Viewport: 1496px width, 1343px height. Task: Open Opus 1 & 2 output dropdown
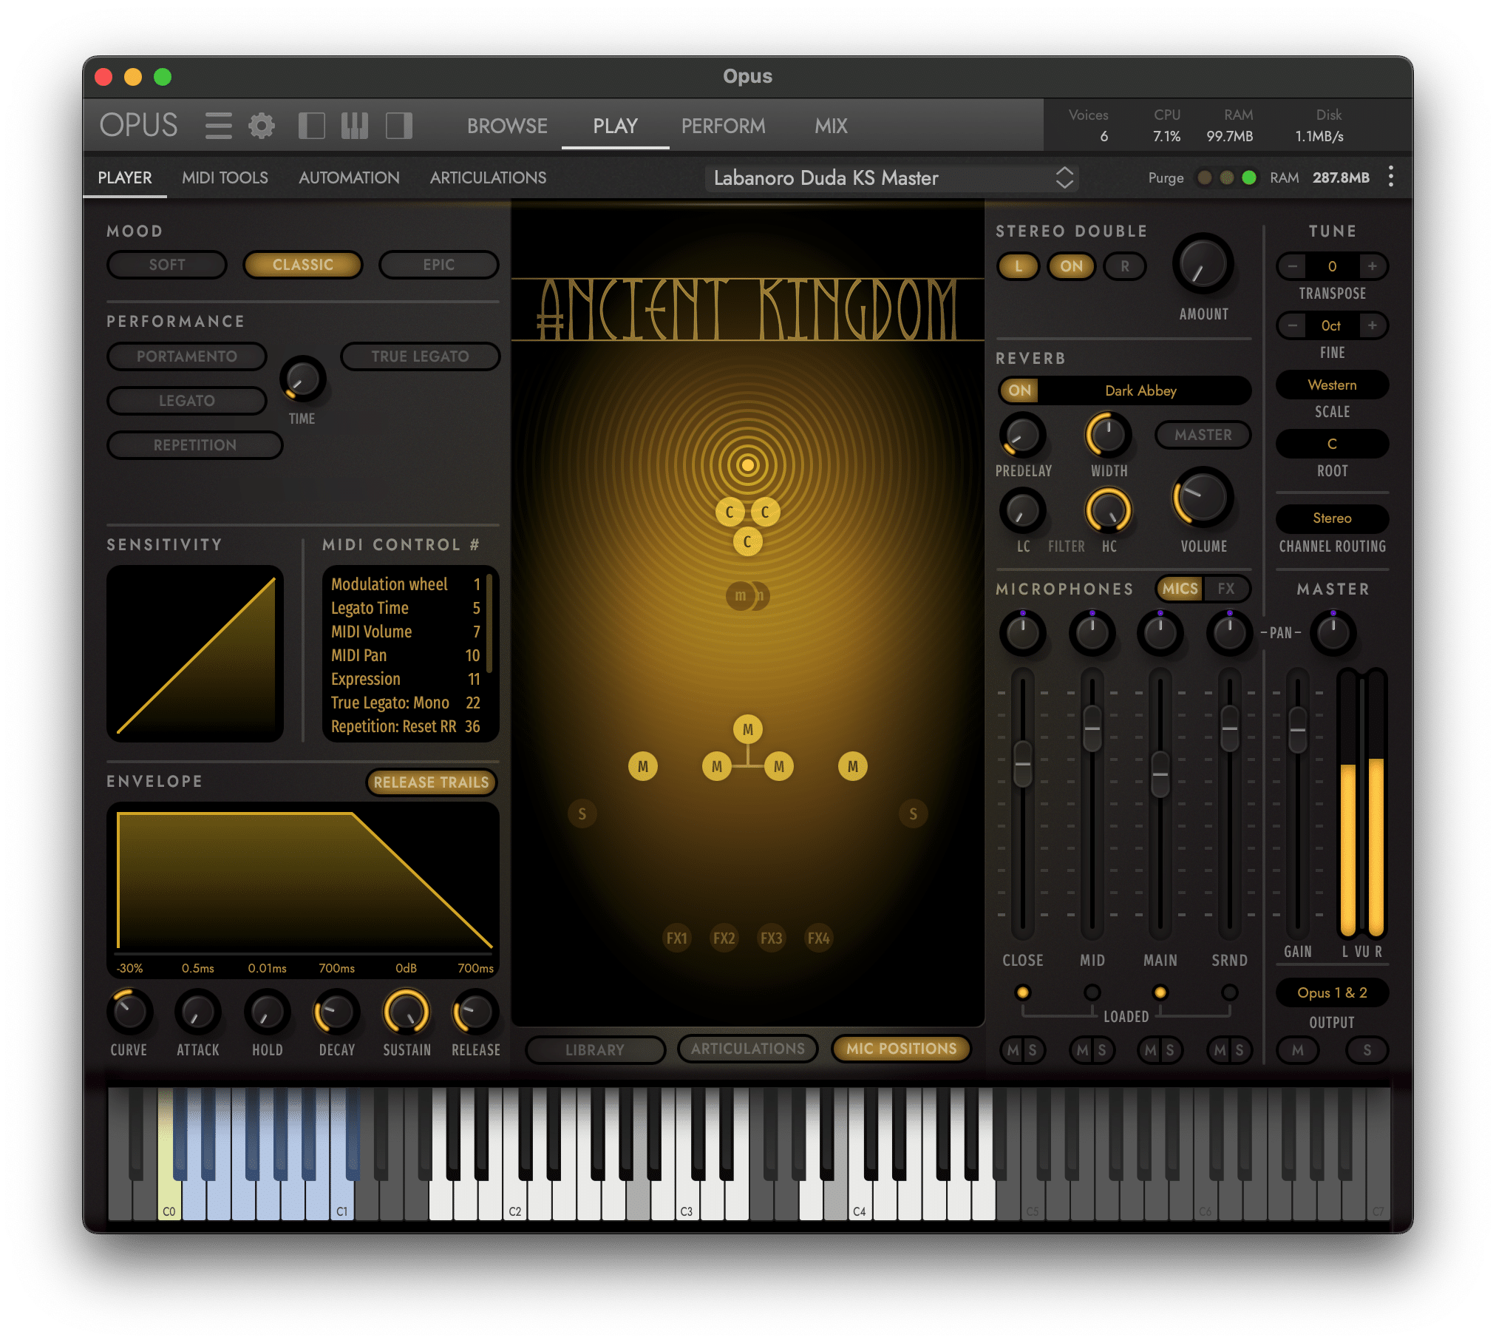[1332, 992]
